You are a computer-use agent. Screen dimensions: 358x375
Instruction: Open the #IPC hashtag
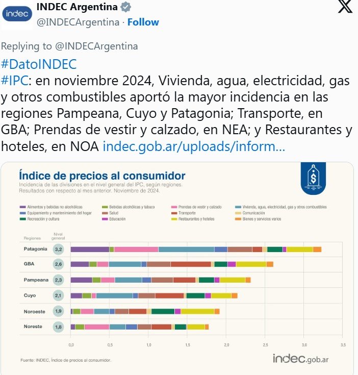click(x=14, y=81)
